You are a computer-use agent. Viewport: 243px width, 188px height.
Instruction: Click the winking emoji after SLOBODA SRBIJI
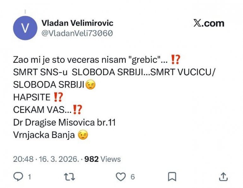[91, 85]
